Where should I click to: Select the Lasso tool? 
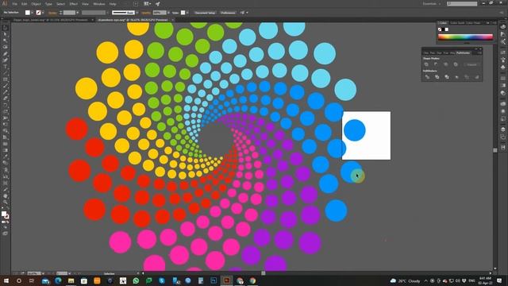pos(6,48)
